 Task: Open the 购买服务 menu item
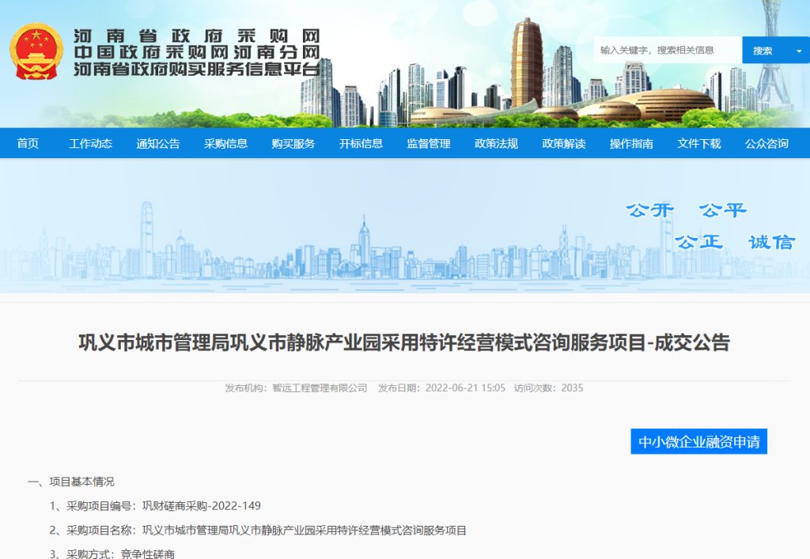pos(293,143)
